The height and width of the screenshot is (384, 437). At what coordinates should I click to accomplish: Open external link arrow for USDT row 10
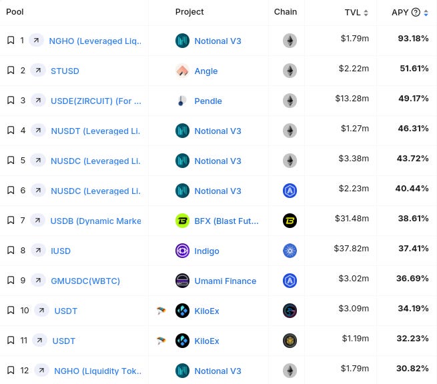point(41,311)
